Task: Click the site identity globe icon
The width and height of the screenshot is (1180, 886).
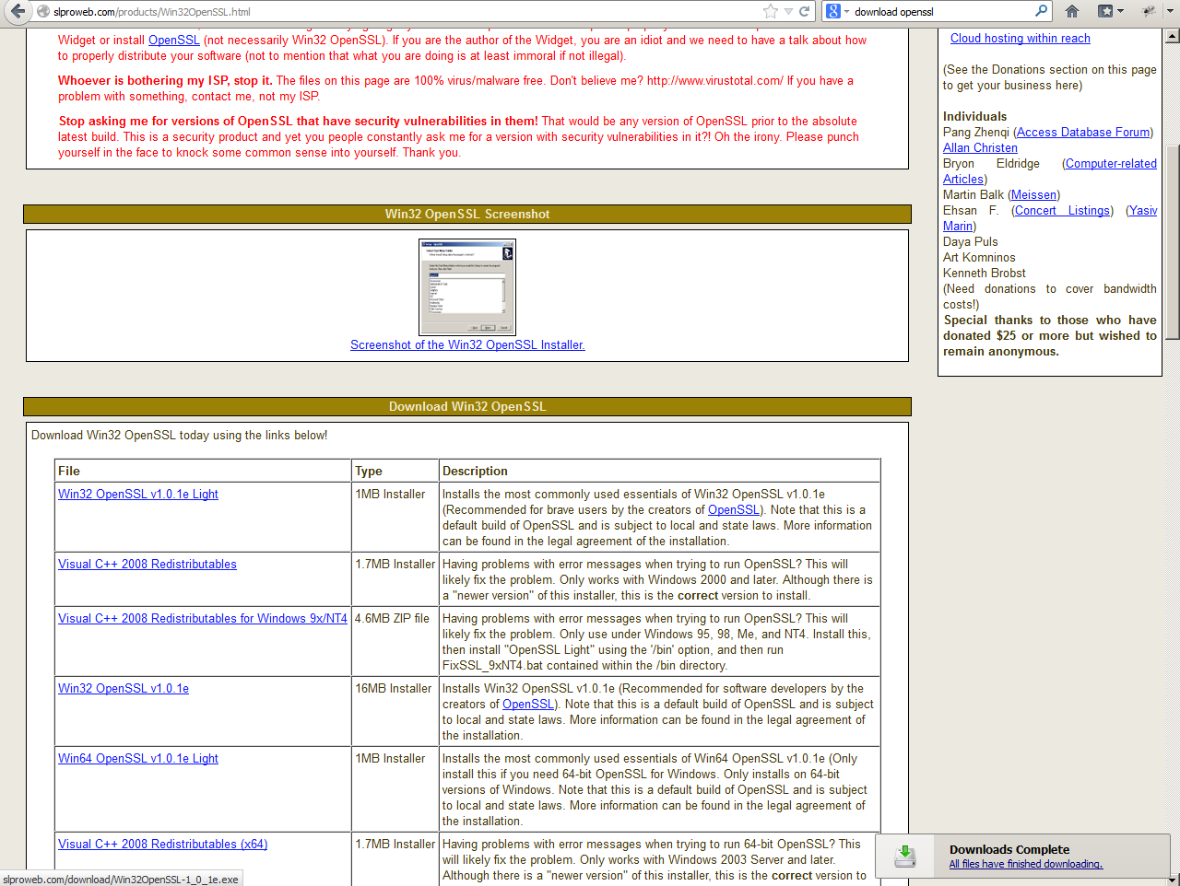Action: (42, 11)
